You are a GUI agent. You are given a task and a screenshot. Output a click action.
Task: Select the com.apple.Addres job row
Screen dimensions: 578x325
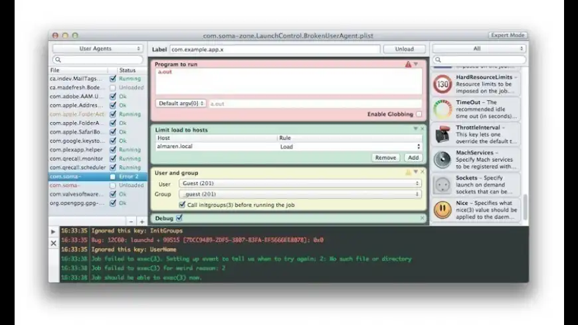[98, 105]
